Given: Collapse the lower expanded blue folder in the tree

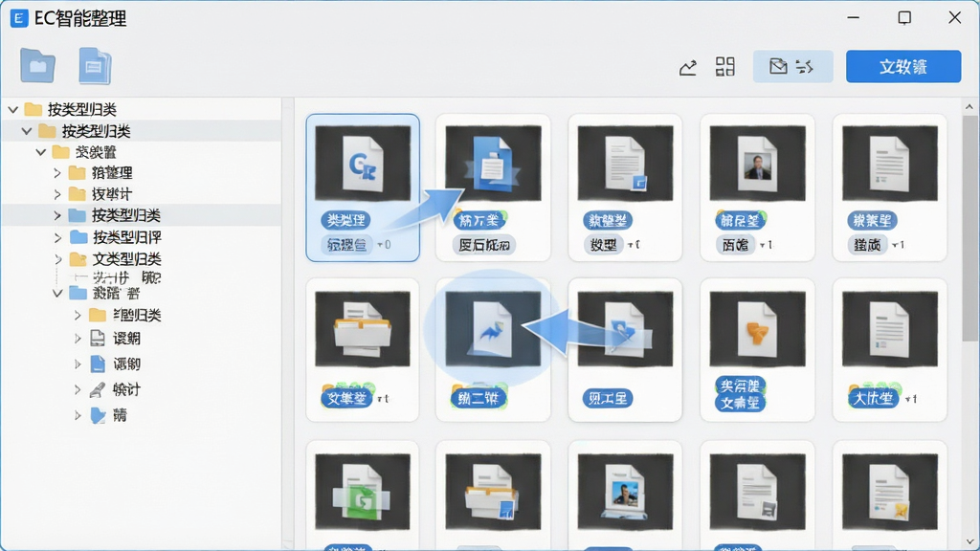Looking at the screenshot, I should 56,293.
